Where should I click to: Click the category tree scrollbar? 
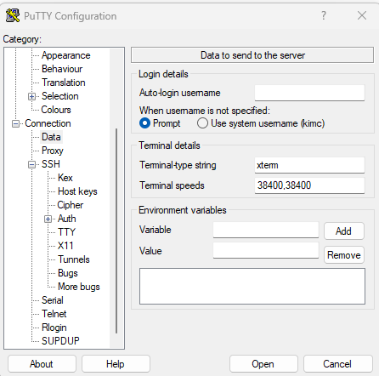(x=116, y=231)
